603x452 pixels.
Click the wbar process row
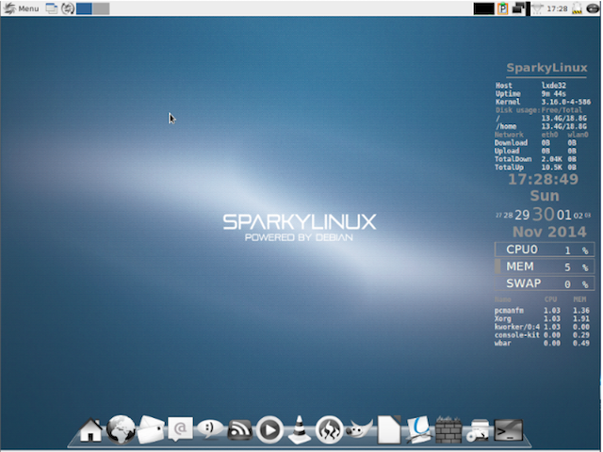[542, 343]
